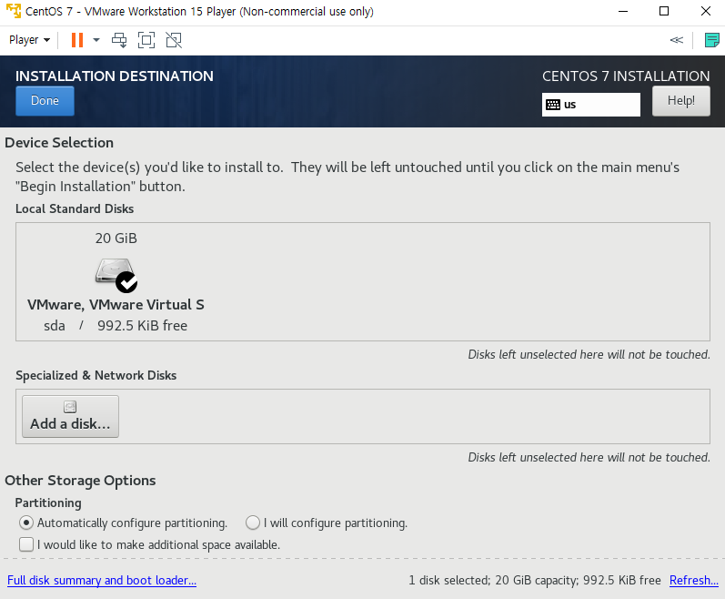725x599 pixels.
Task: Maximize the VMware Player window
Action: (x=664, y=11)
